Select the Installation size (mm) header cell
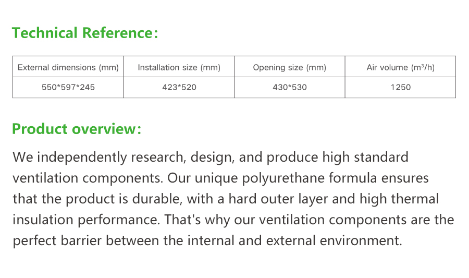 tap(179, 66)
